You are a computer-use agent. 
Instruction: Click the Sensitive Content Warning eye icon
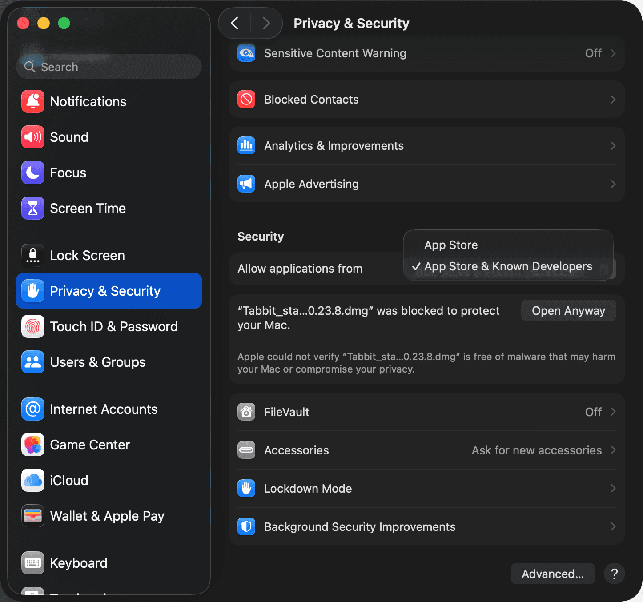tap(246, 53)
